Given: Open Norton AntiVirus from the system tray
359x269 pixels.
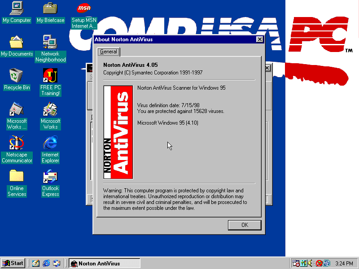Looking at the screenshot, I should point(319,263).
